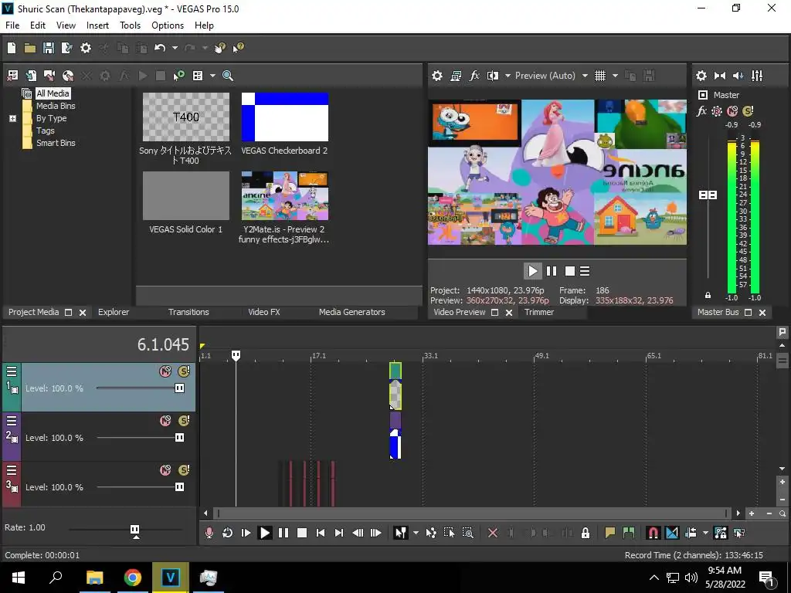Select Media Bins in tree
Viewport: 791px width, 593px height.
(x=56, y=106)
